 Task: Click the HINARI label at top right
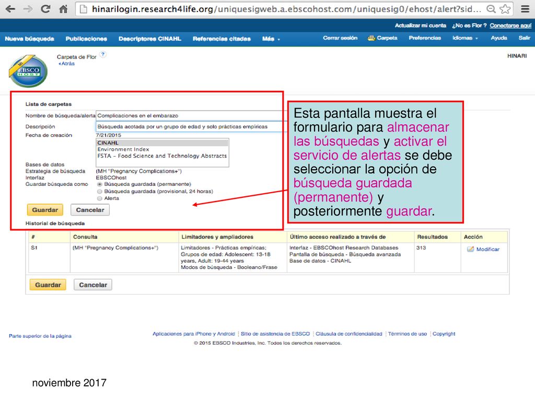click(517, 56)
